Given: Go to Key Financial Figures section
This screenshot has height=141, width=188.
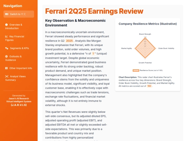Looking at the screenshot, I should pos(19,38).
